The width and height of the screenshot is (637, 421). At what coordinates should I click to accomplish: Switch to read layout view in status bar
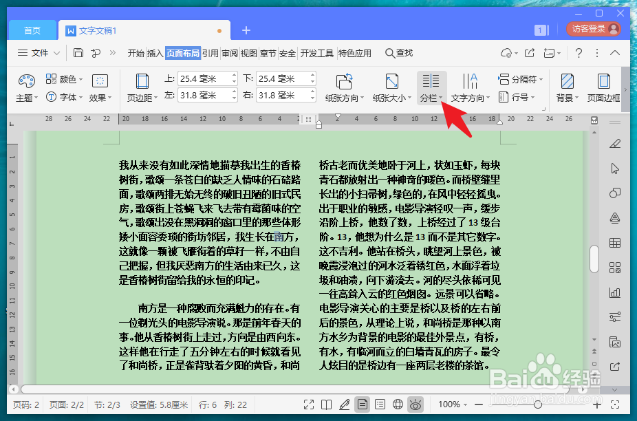[326, 404]
